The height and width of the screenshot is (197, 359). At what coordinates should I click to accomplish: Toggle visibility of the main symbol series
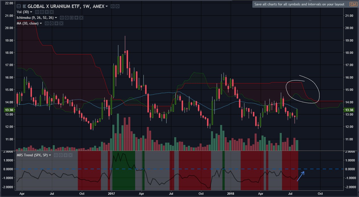point(113,6)
